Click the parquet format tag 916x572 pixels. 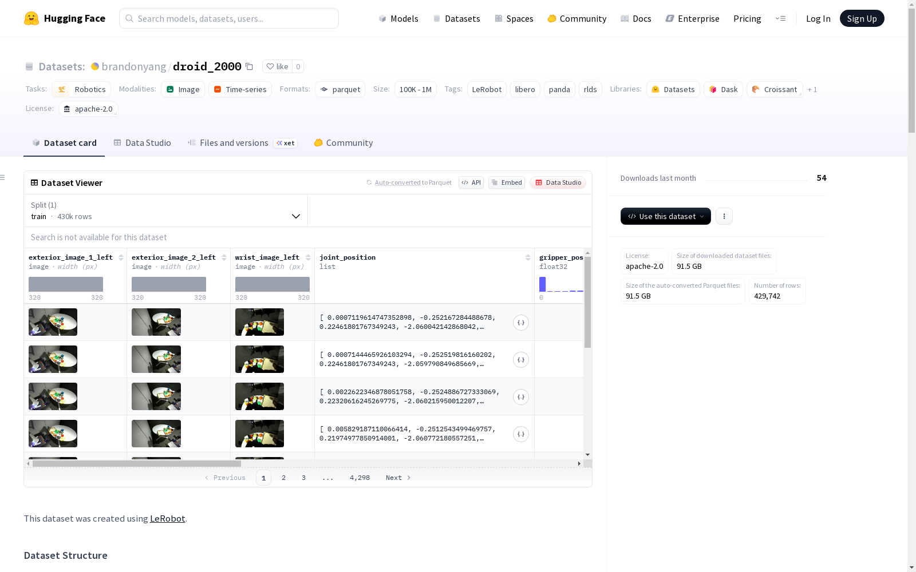click(340, 89)
